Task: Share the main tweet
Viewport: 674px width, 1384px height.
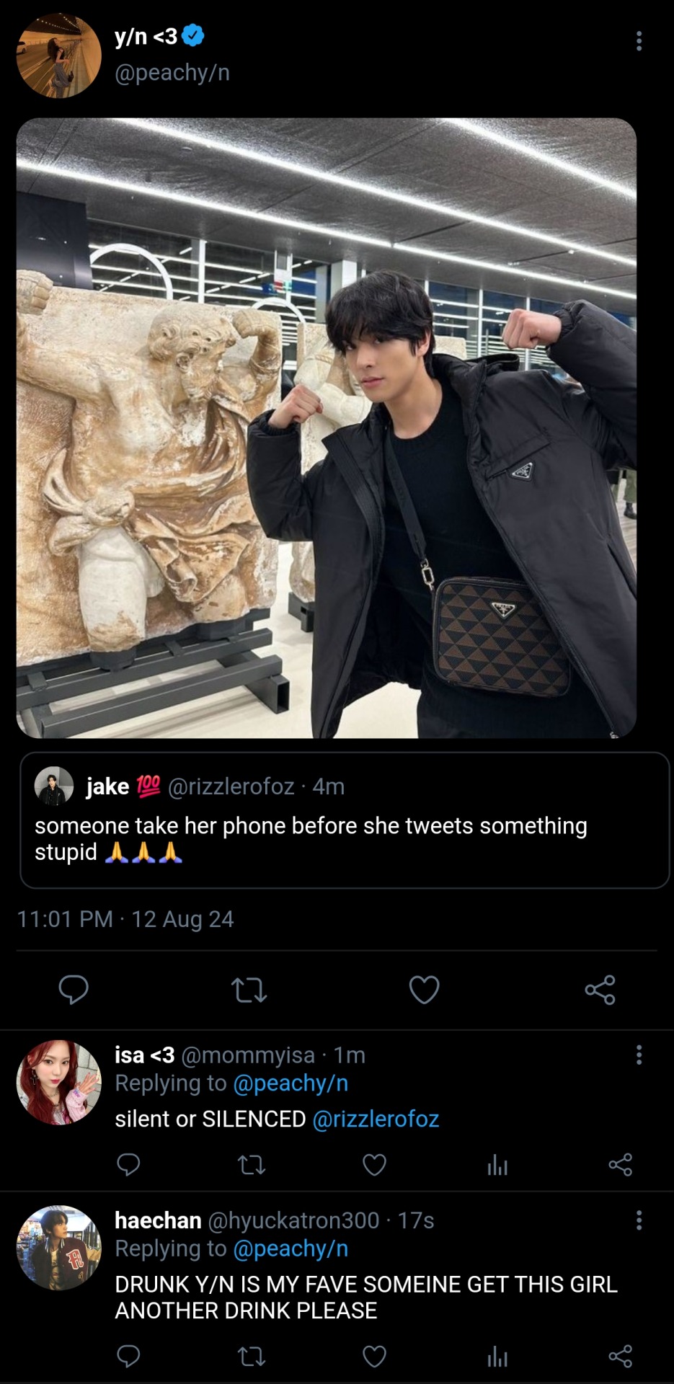Action: tap(600, 990)
